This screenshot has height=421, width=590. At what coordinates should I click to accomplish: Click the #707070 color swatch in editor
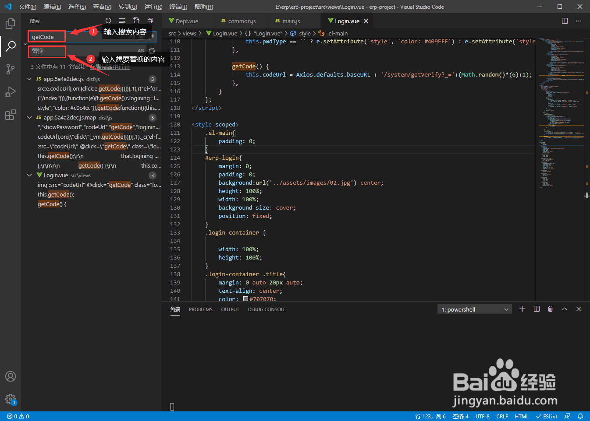[245, 299]
